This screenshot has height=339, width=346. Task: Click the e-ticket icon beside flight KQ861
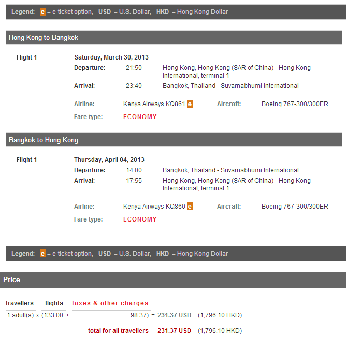[x=190, y=104]
